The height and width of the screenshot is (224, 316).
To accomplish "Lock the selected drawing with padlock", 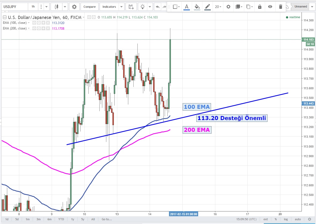I will point(259,7).
